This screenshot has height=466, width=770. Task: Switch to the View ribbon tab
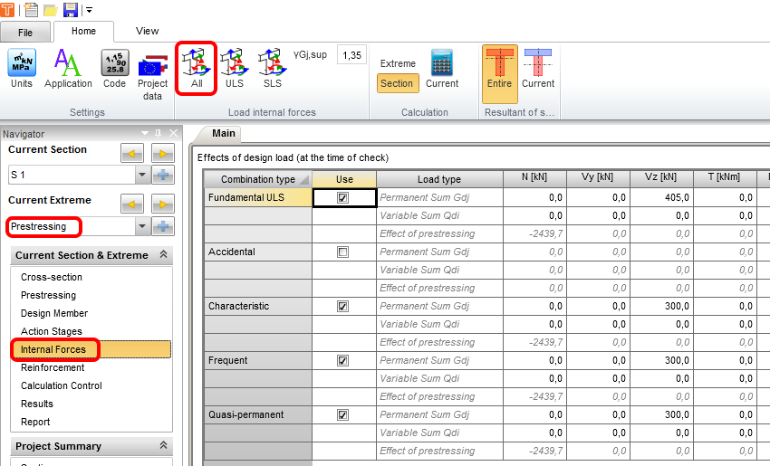pyautogui.click(x=147, y=31)
